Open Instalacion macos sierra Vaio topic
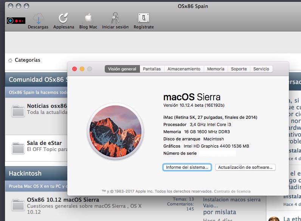This screenshot has width=301, height=221. point(232,202)
